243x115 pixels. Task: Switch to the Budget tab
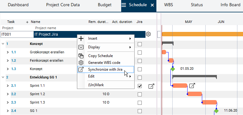105,5
